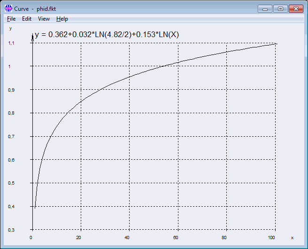Image resolution: width=308 pixels, height=249 pixels.
Task: Click the x axis label at bottom right
Action: [x=292, y=238]
